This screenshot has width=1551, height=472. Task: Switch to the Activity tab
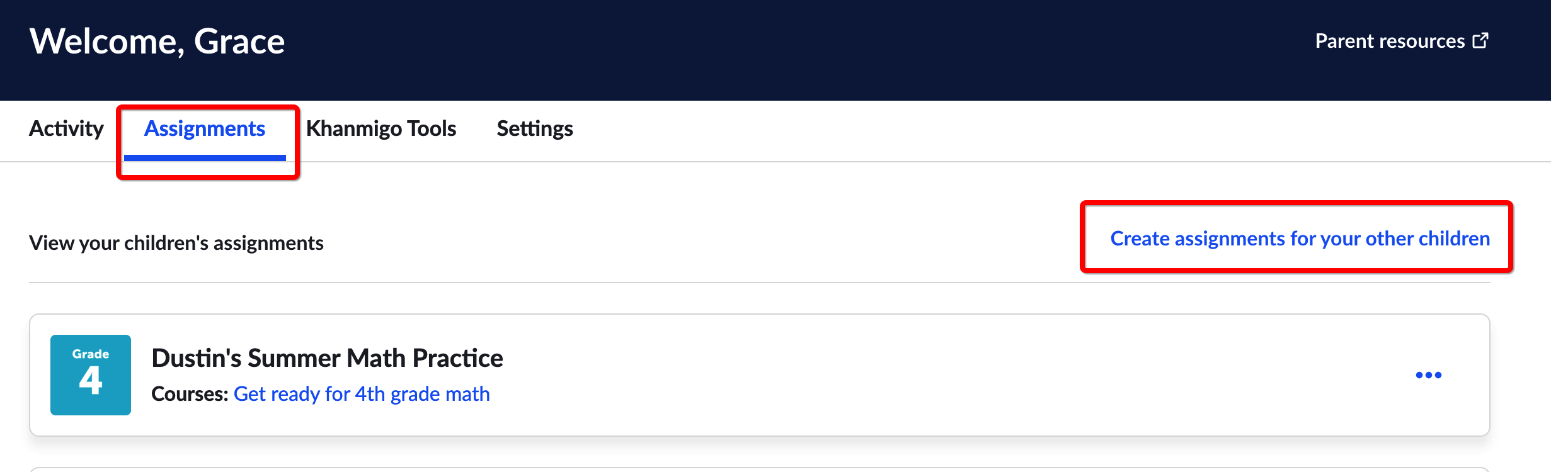click(x=66, y=128)
